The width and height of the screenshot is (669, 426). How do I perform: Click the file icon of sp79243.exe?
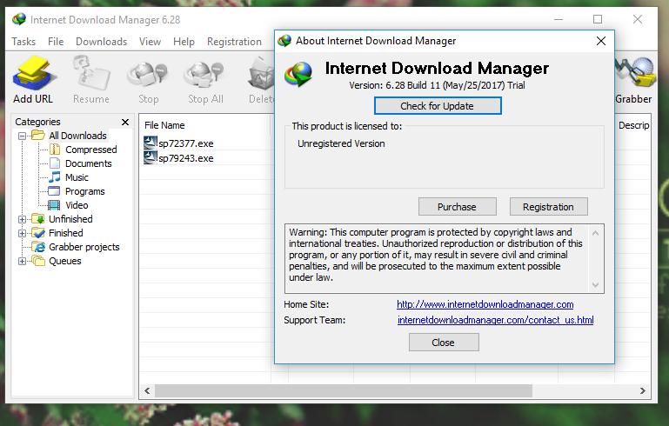[x=151, y=157]
